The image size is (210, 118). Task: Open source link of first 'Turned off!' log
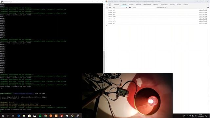click(203, 12)
